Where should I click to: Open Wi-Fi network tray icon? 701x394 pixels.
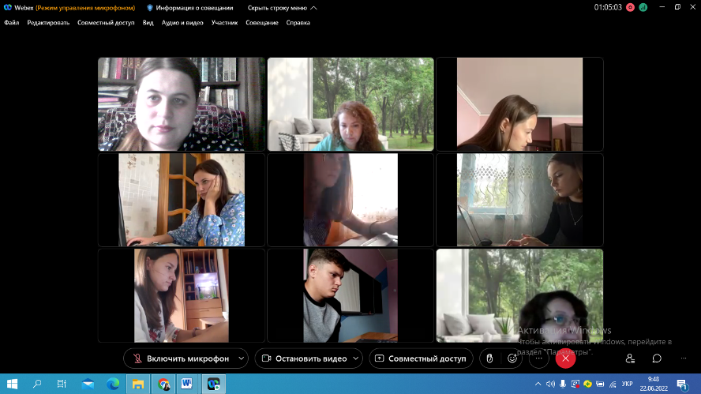[x=613, y=384]
